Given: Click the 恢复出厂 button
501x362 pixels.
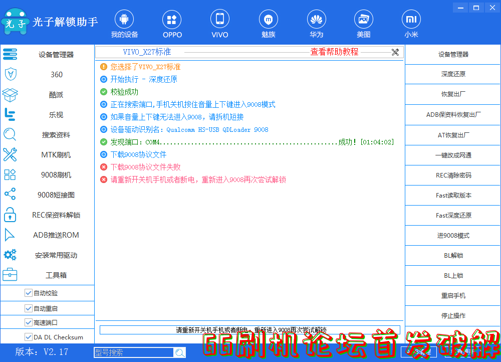Looking at the screenshot, I should pyautogui.click(x=453, y=94).
